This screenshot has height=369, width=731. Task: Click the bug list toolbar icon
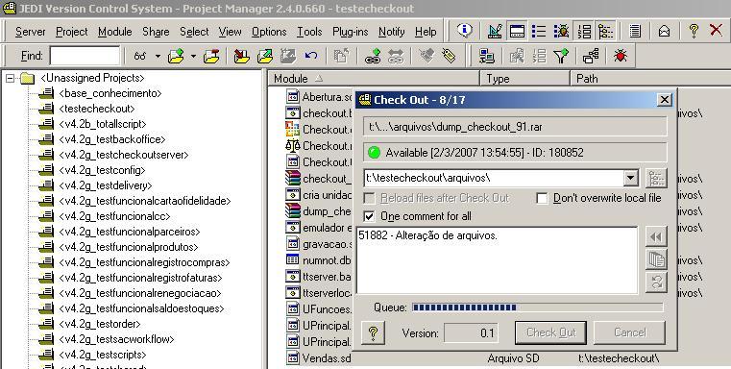click(561, 32)
